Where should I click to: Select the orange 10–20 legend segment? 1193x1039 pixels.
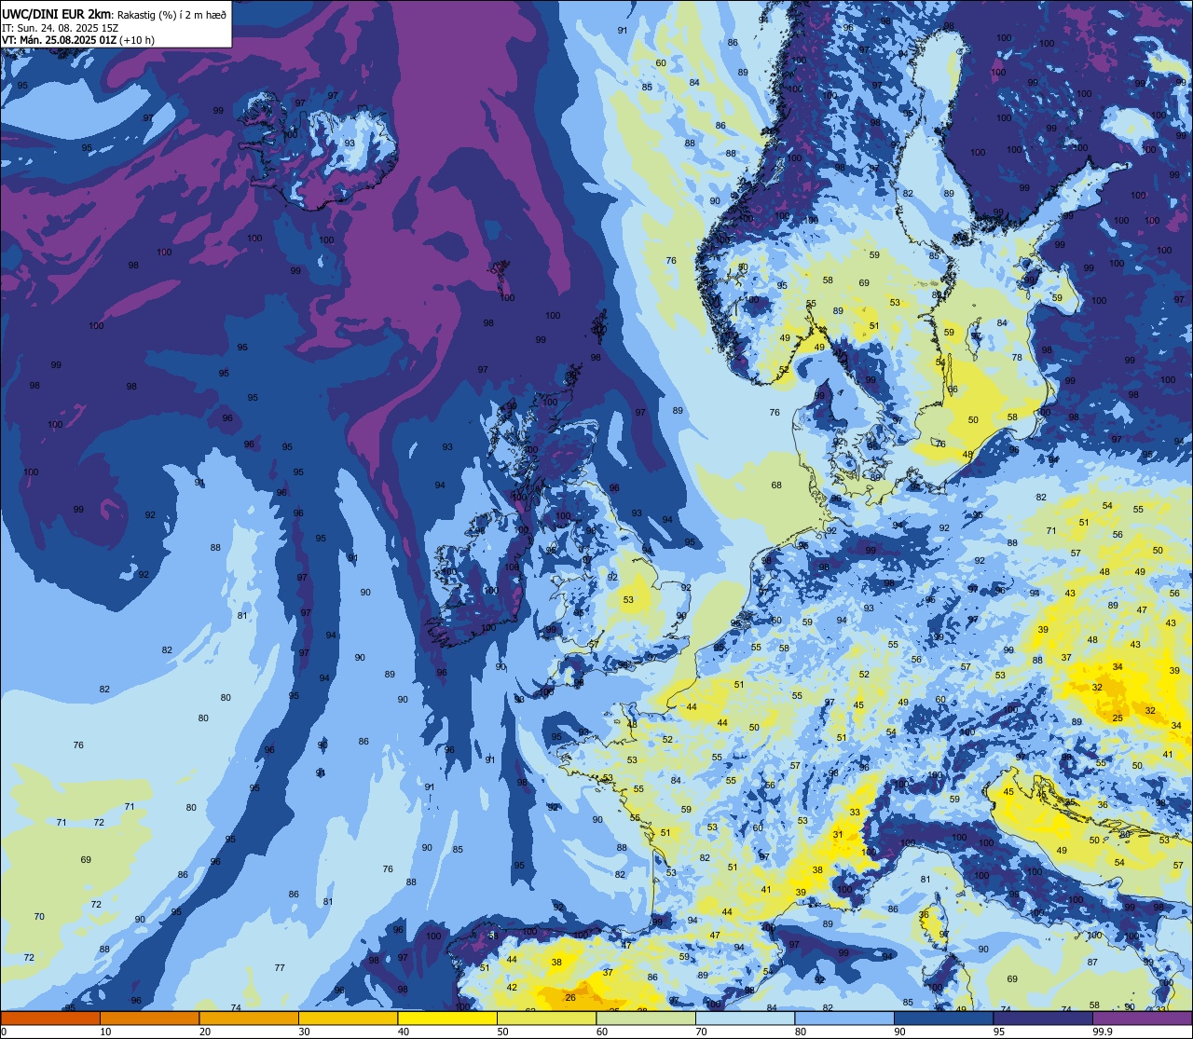point(149,1018)
